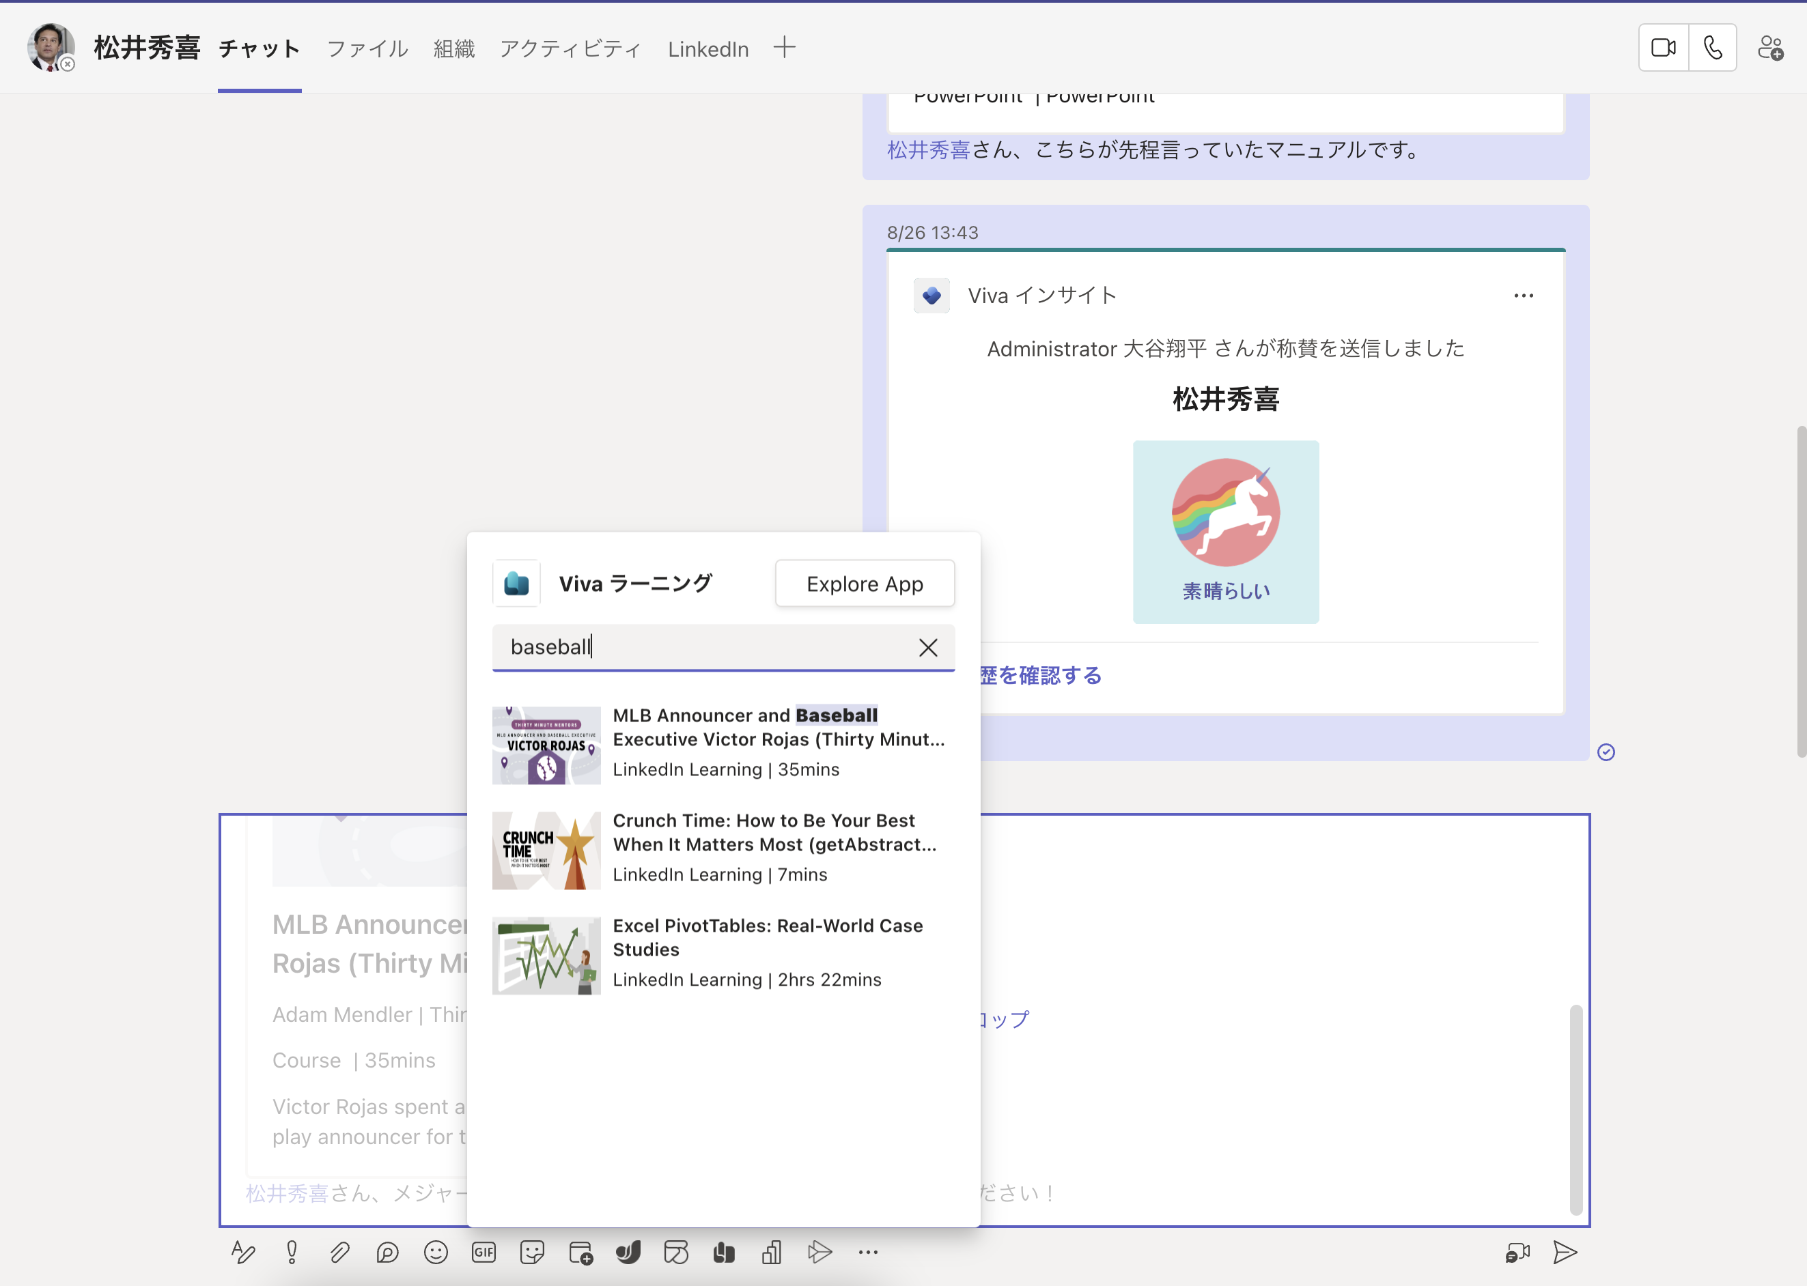
Task: Click the Explore App button for Viva ラーニング
Action: coord(865,584)
